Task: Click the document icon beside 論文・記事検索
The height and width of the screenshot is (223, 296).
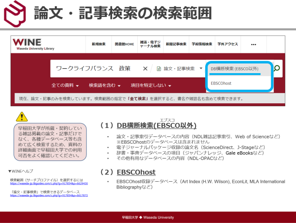Action: tap(158, 68)
